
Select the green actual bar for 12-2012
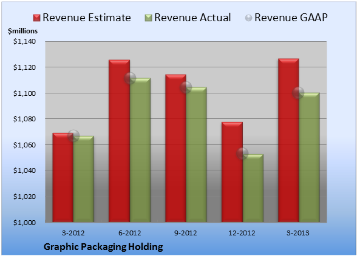pos(253,188)
